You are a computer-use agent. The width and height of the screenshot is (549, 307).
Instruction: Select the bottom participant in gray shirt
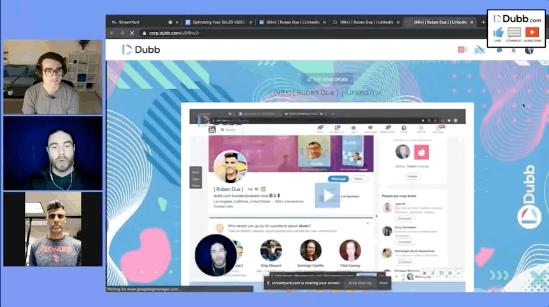coord(53,229)
